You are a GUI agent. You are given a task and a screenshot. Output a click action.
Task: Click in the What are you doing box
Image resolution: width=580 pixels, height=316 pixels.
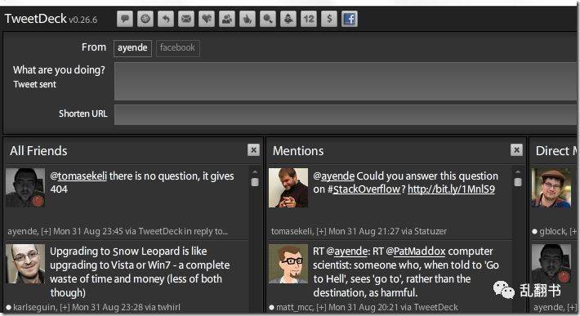click(x=346, y=82)
